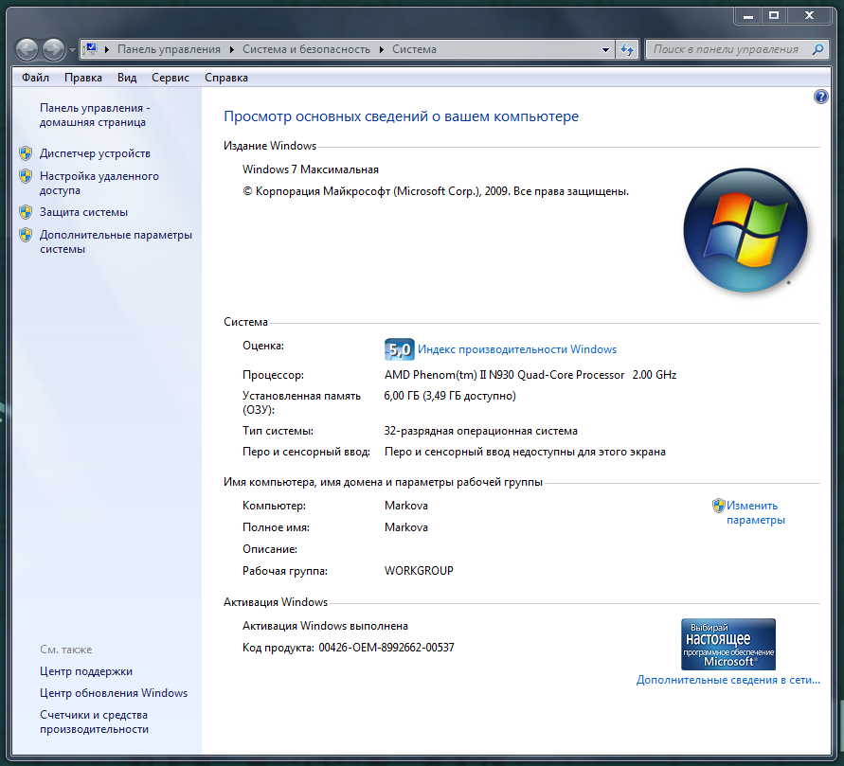Open Дополнительные параметры системы from the sidebar
This screenshot has height=766, width=844.
click(x=115, y=241)
